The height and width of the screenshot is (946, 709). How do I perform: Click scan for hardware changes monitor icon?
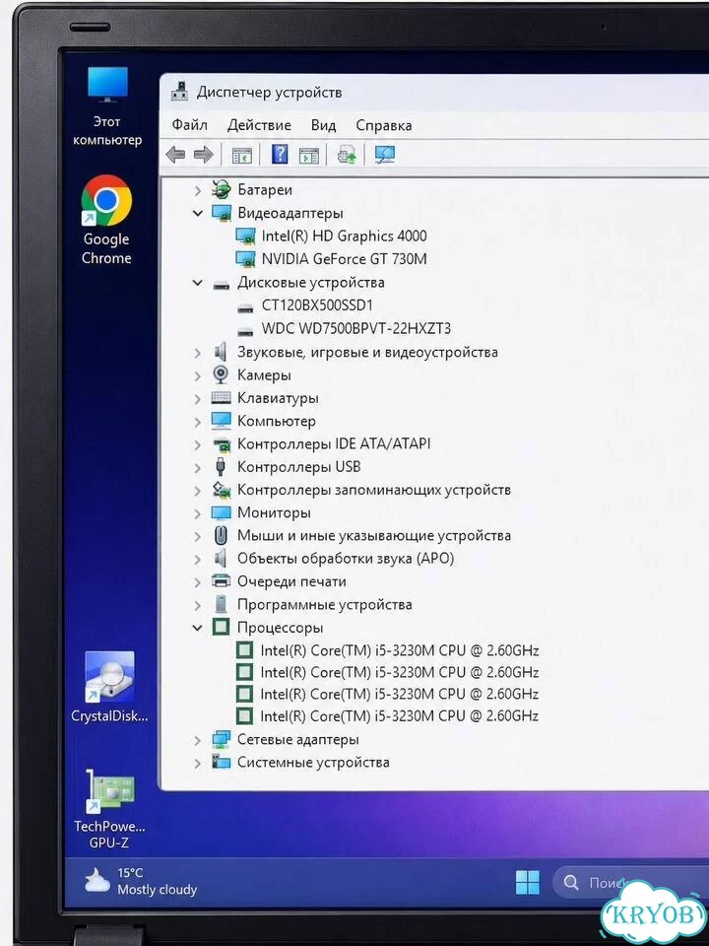pyautogui.click(x=384, y=155)
